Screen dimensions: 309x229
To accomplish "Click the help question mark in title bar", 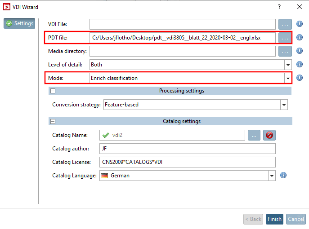I will [x=279, y=7].
